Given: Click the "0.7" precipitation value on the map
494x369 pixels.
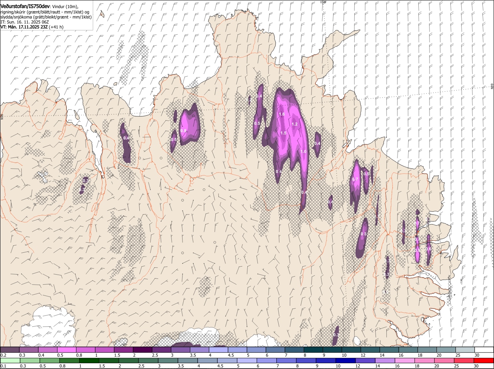Looking at the screenshot, I should click(355, 179).
